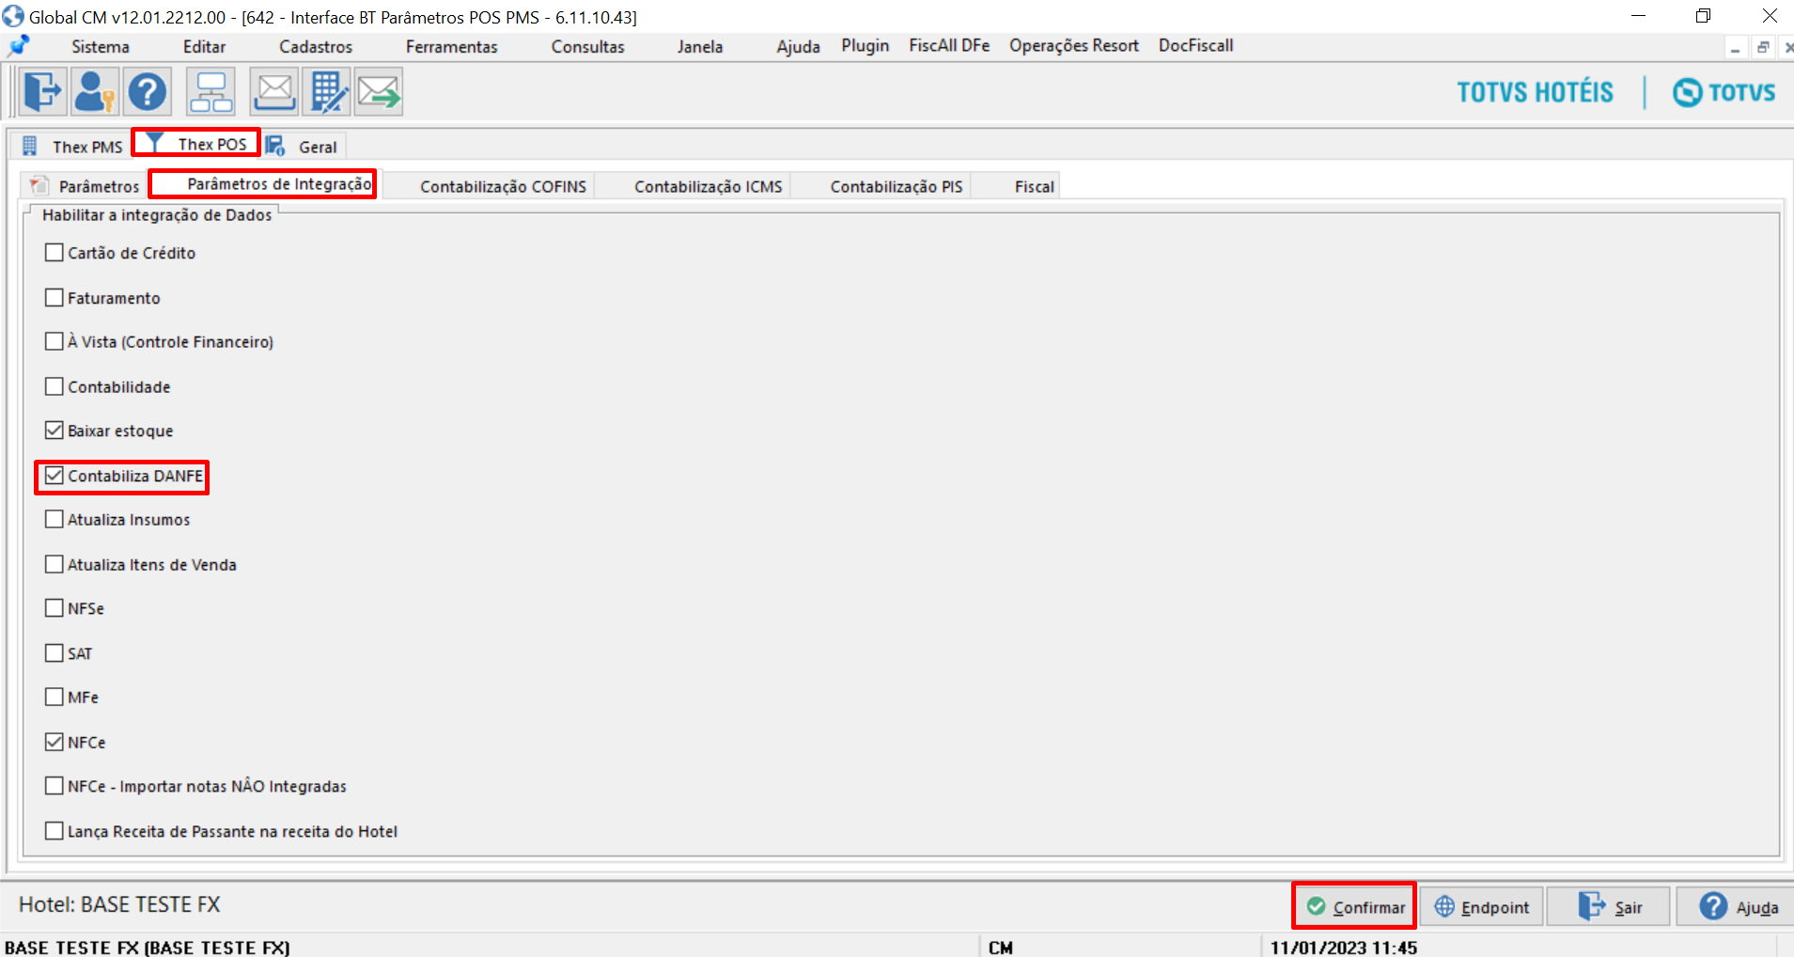Enable the MFe checkbox
The image size is (1794, 957).
coord(55,697)
